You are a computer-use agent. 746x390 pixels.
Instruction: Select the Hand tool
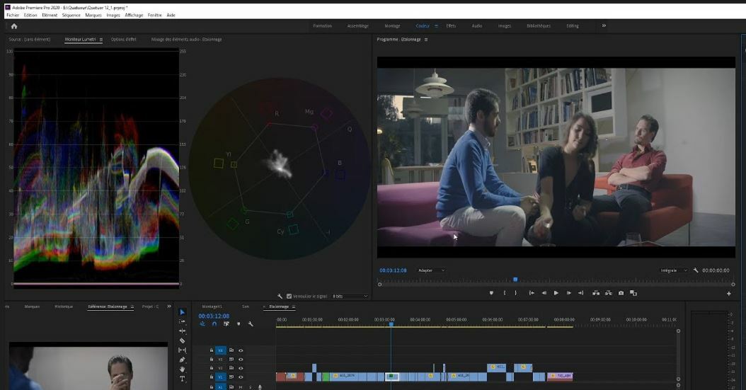point(182,369)
